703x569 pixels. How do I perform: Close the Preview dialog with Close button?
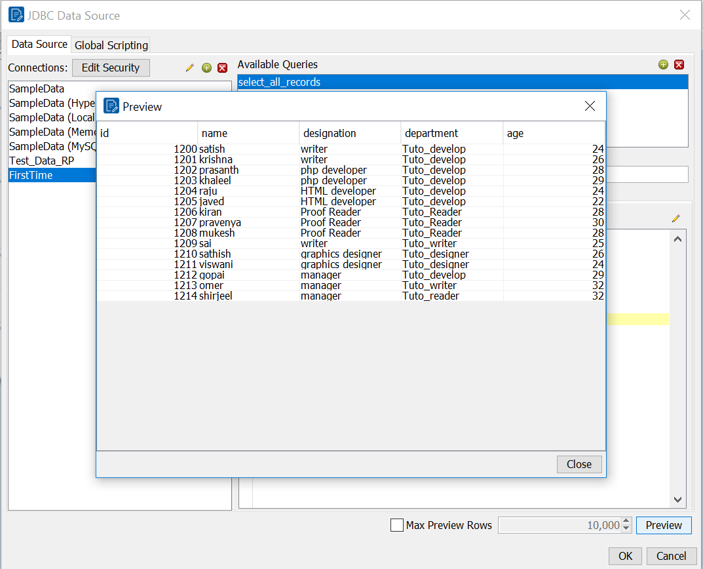pyautogui.click(x=579, y=464)
